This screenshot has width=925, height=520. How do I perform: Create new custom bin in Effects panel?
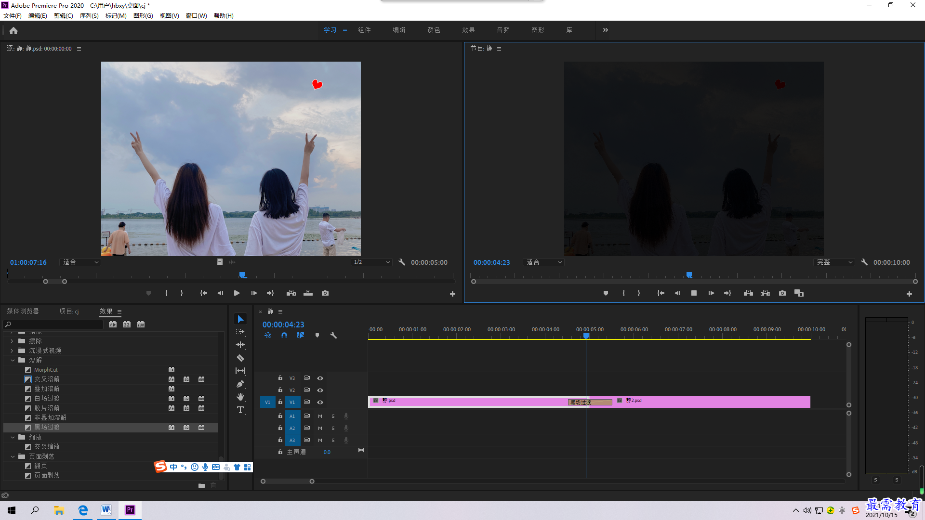point(201,485)
